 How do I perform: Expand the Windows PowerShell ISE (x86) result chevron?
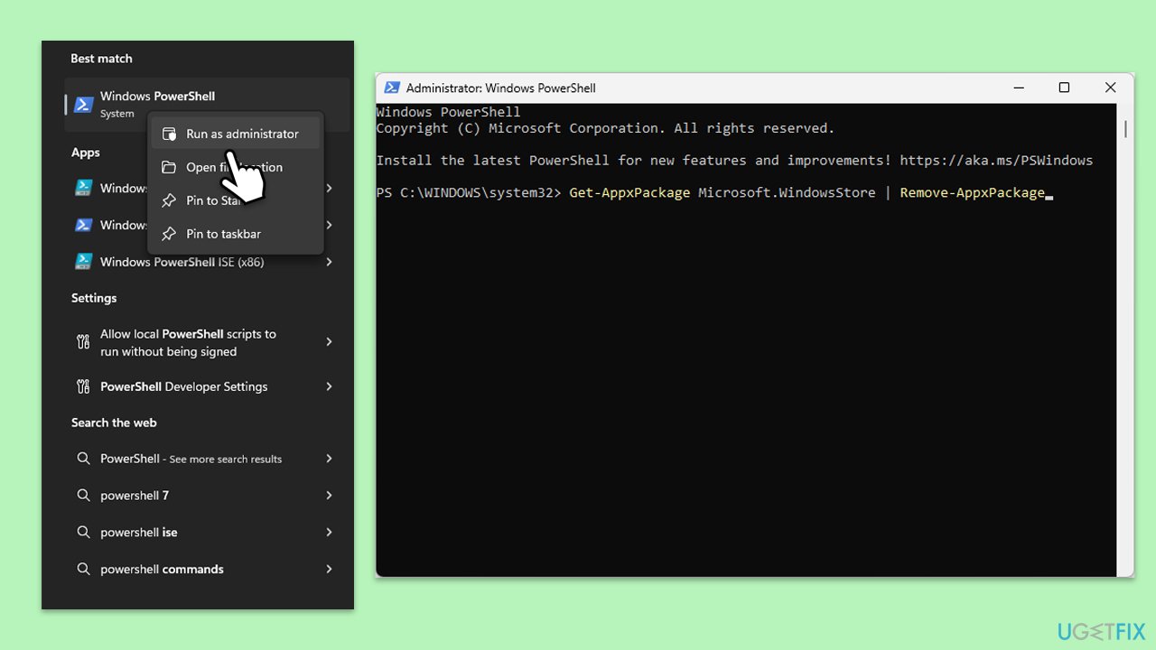(329, 262)
